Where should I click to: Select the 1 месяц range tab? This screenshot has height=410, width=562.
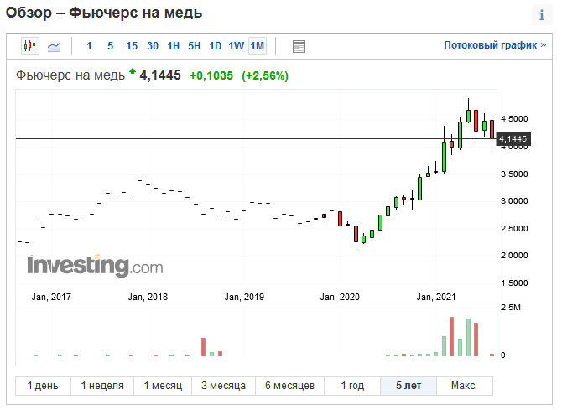tap(163, 386)
